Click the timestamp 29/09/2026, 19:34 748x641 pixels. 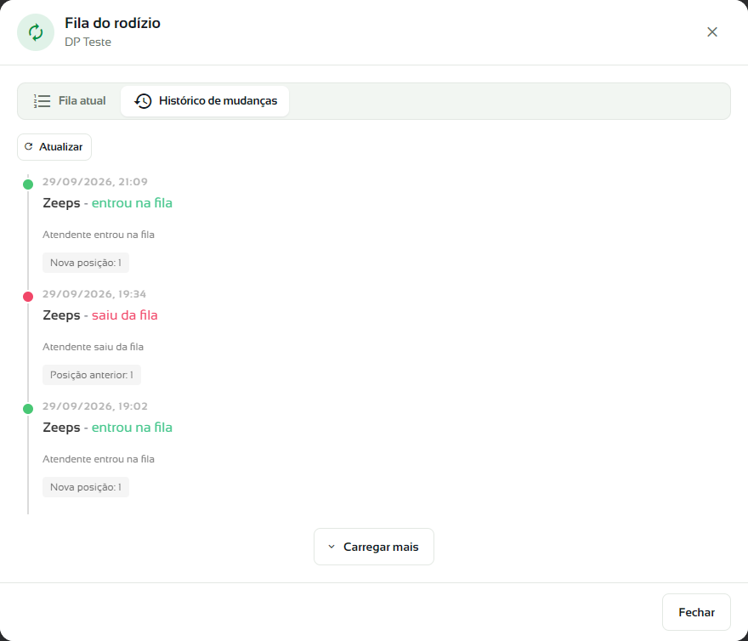(x=94, y=294)
